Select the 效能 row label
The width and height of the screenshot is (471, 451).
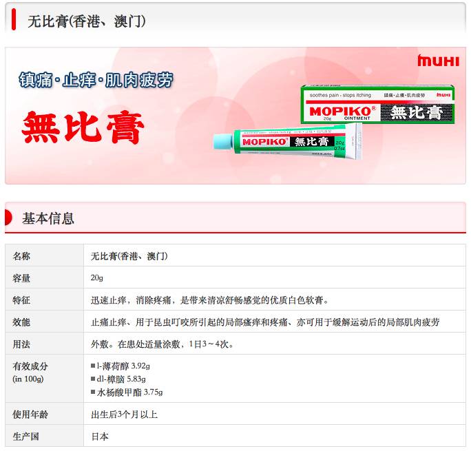(21, 322)
